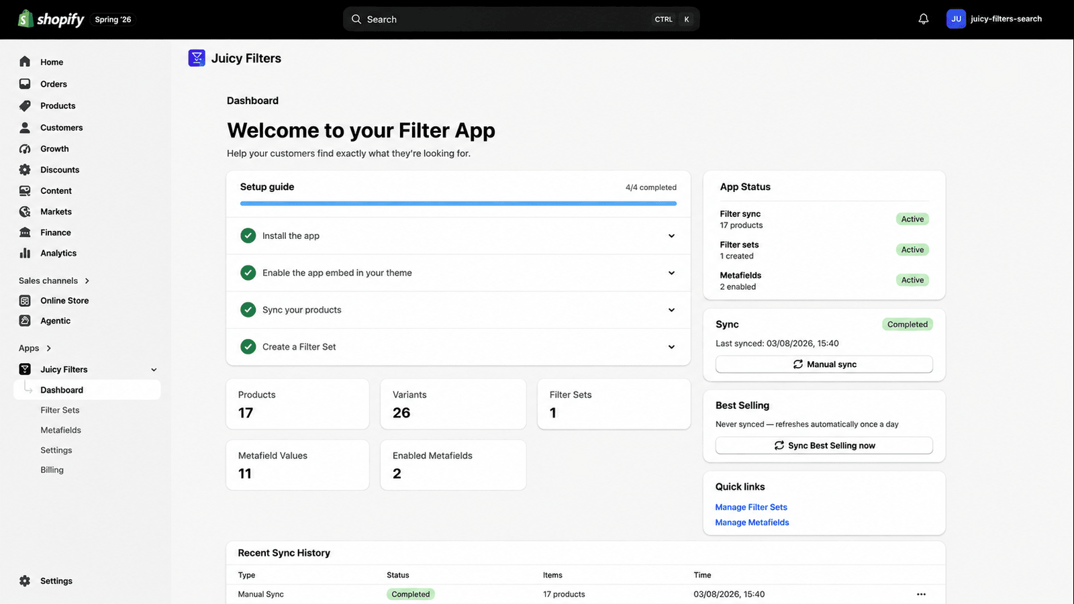The width and height of the screenshot is (1074, 604).
Task: Click the Home house icon
Action: [x=25, y=62]
